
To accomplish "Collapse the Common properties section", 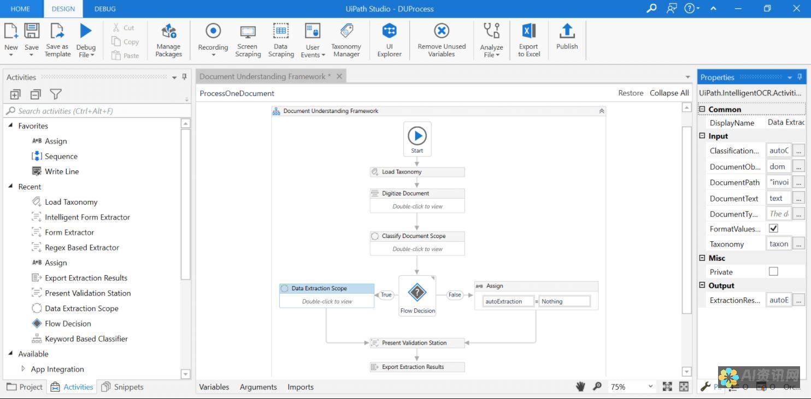I will click(x=702, y=109).
